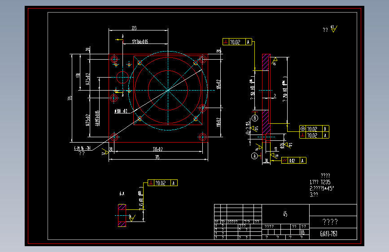
Task: Click the center point of the large circles
Action: pyautogui.click(x=168, y=90)
